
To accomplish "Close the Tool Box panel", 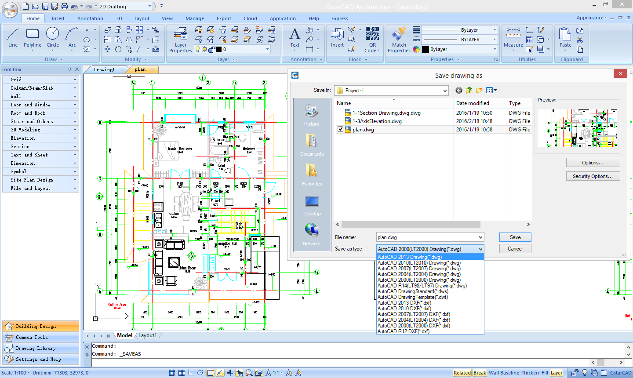I will [77, 69].
